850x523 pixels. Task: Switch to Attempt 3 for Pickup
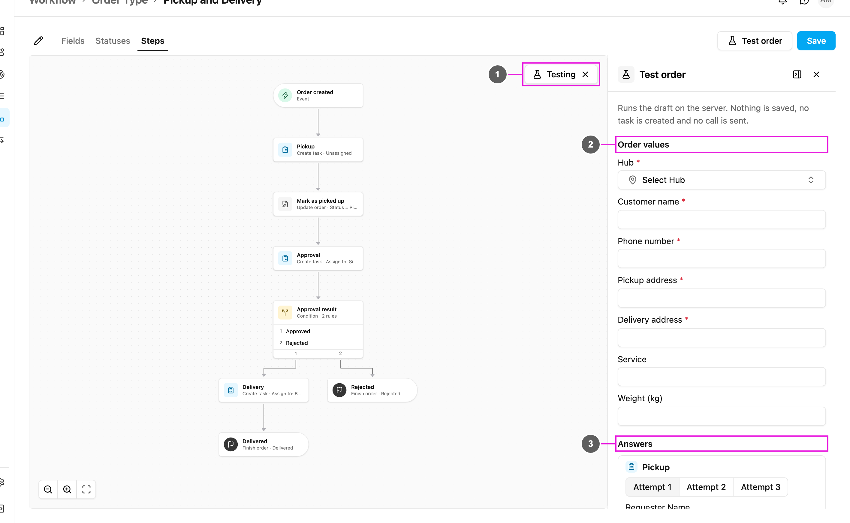pos(760,487)
